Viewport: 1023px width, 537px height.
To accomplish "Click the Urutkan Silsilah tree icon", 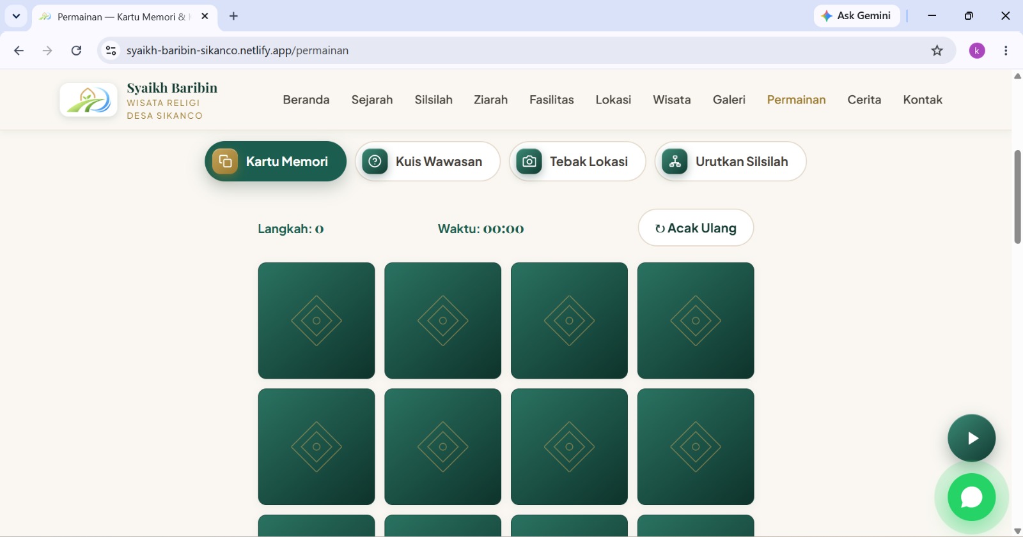I will pyautogui.click(x=675, y=162).
